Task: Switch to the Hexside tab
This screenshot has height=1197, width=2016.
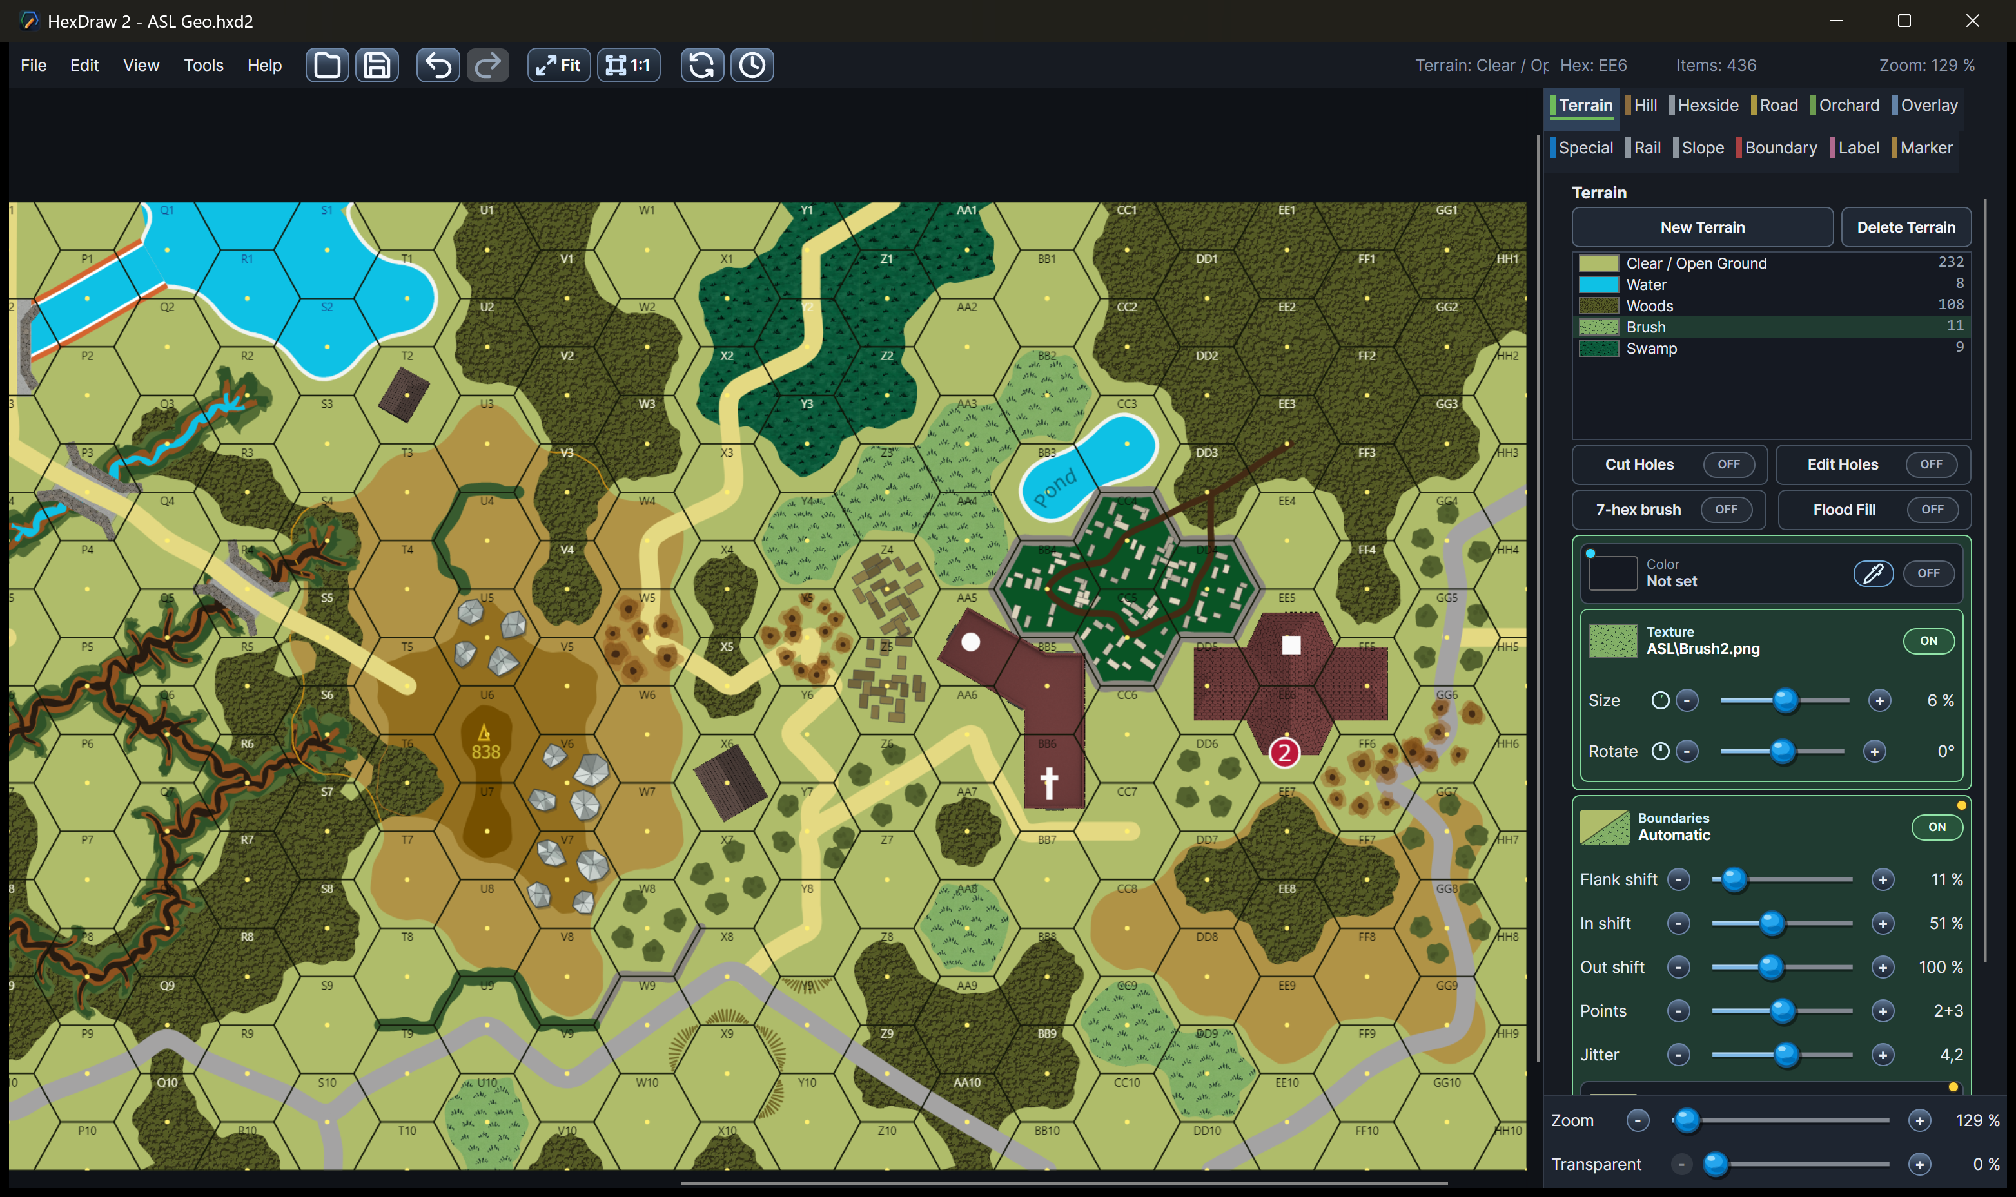Action: pyautogui.click(x=1705, y=105)
